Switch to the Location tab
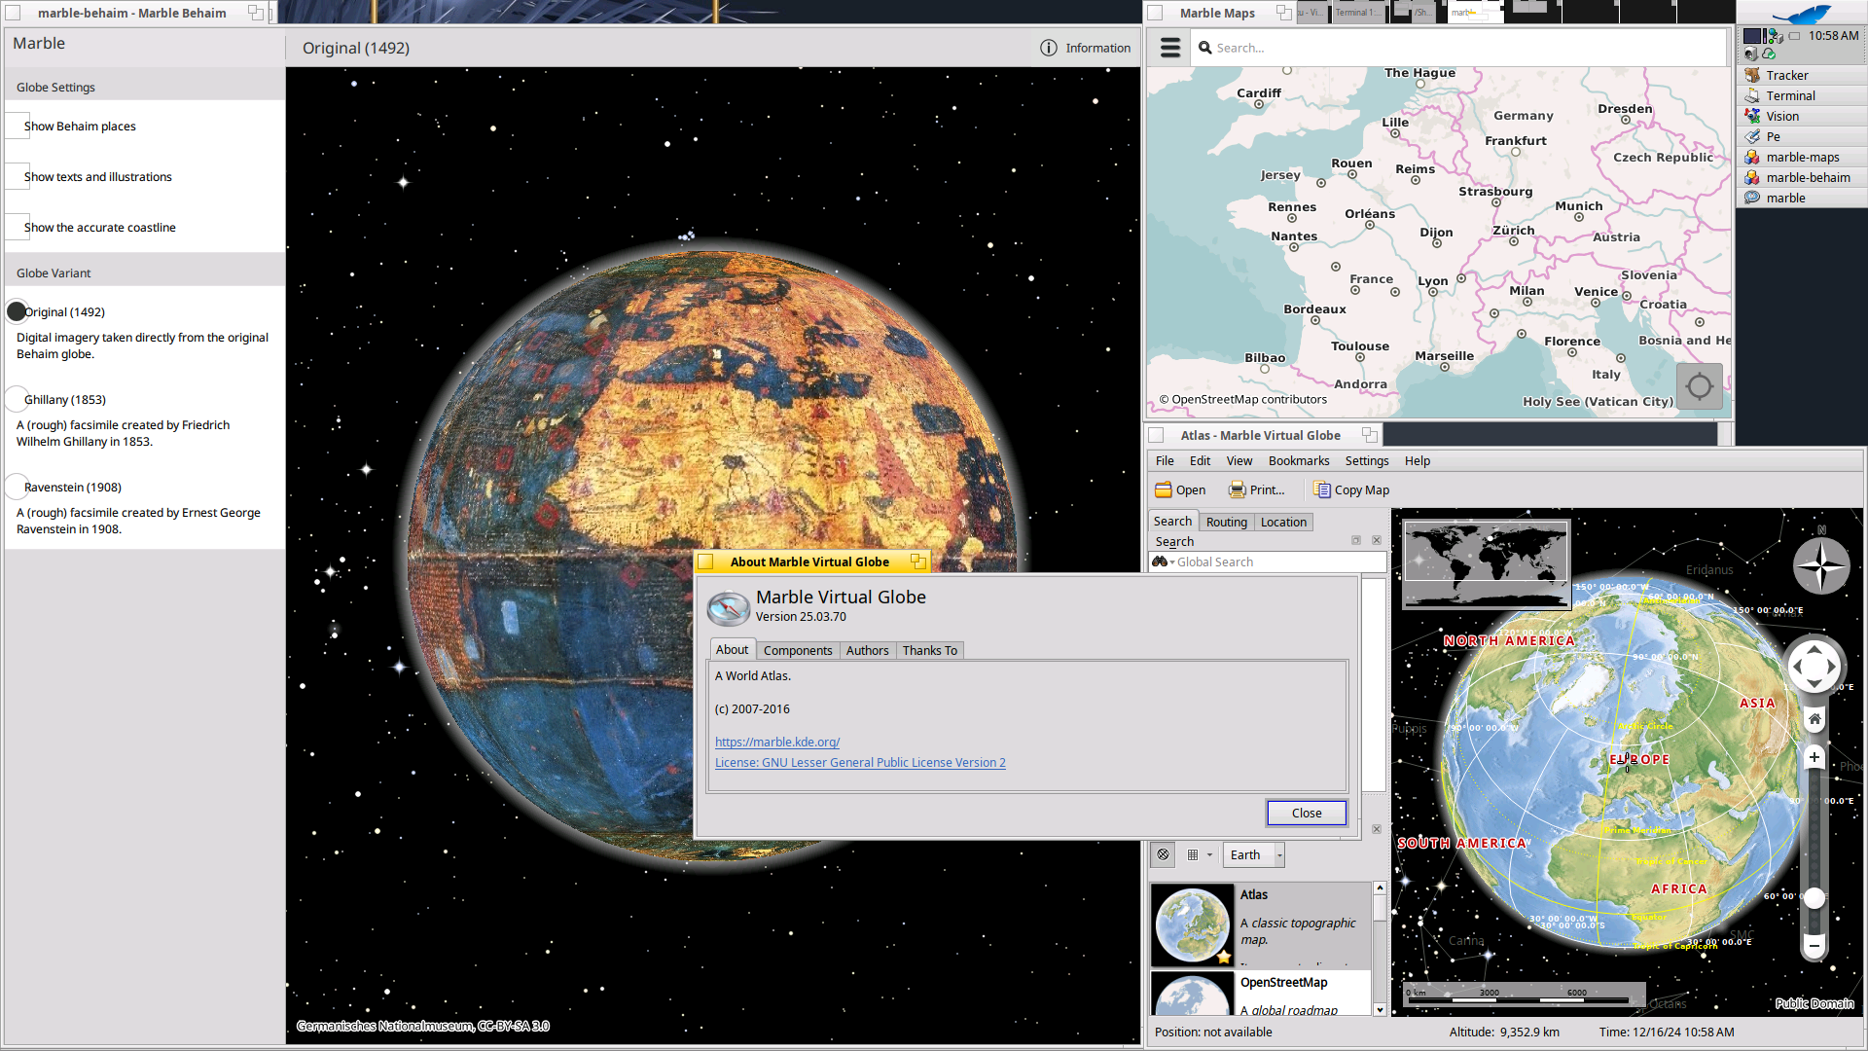 click(x=1283, y=522)
